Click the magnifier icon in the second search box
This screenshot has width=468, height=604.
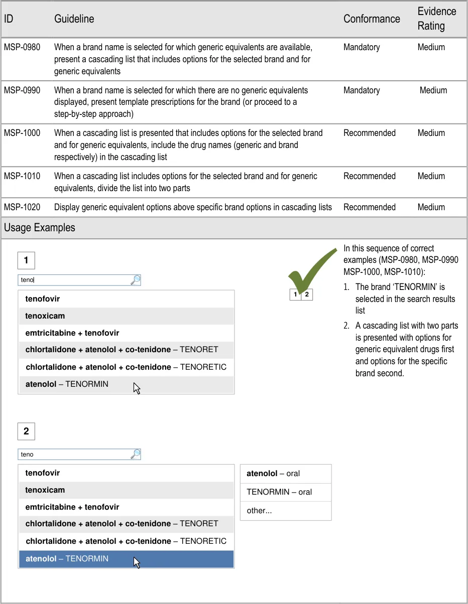(135, 455)
